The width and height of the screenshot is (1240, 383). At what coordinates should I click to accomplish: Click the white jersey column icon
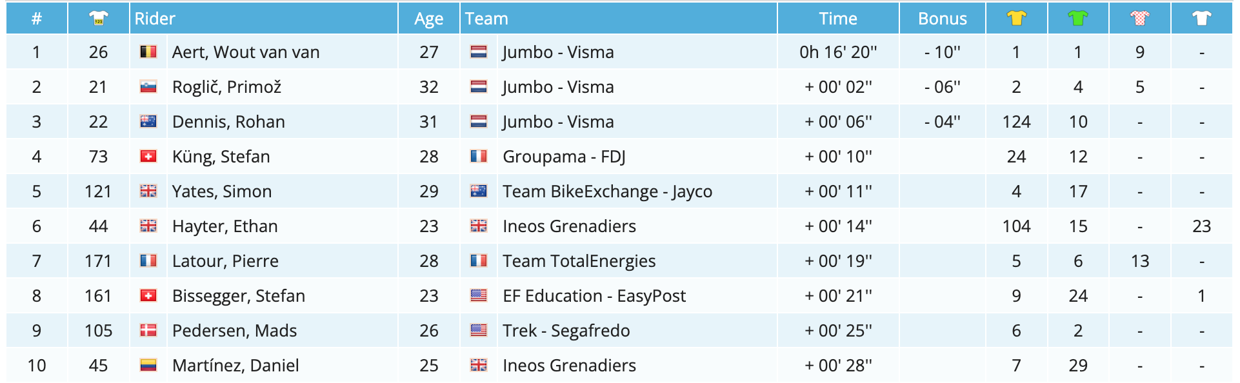point(1201,19)
